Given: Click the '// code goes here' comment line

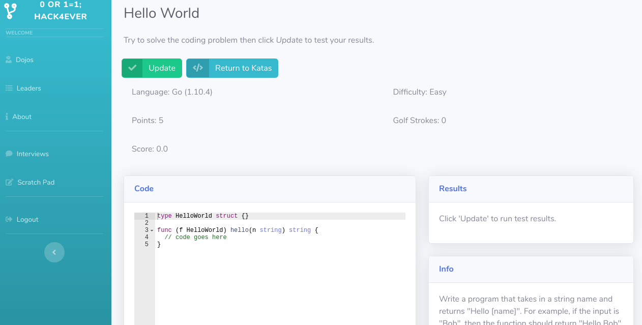Looking at the screenshot, I should click(195, 238).
